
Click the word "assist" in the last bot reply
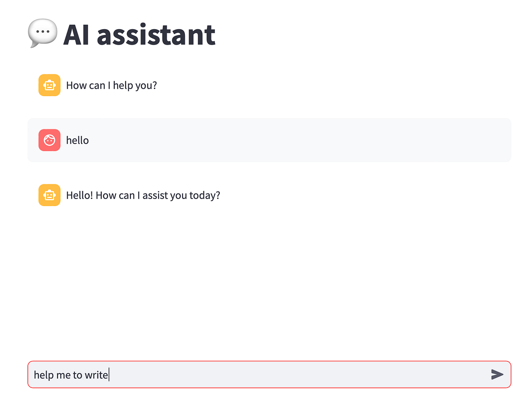click(154, 195)
